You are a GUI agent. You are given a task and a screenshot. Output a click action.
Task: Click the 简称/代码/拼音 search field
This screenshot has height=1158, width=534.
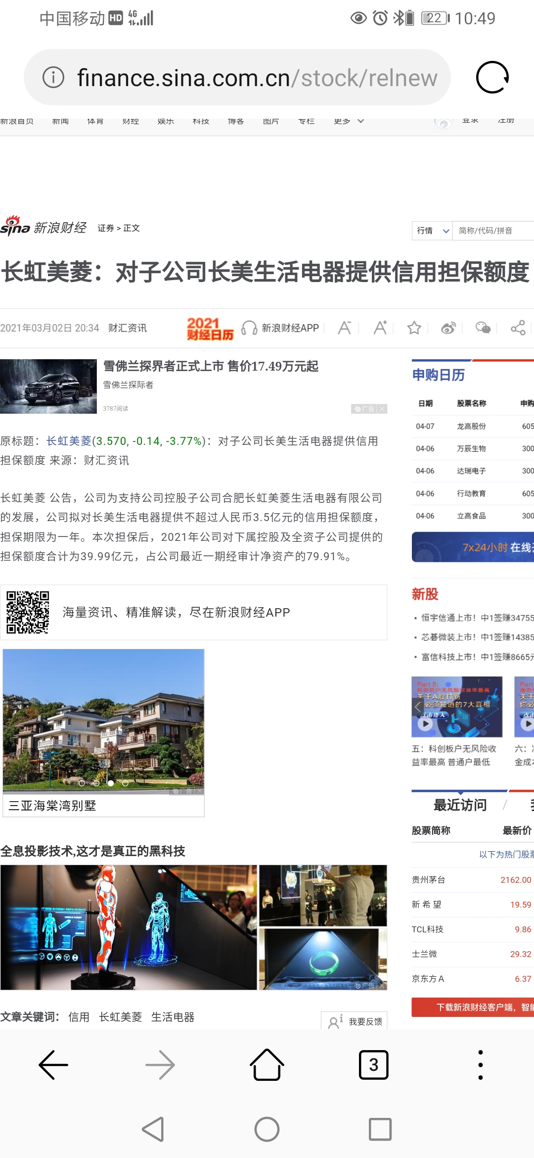pyautogui.click(x=493, y=231)
